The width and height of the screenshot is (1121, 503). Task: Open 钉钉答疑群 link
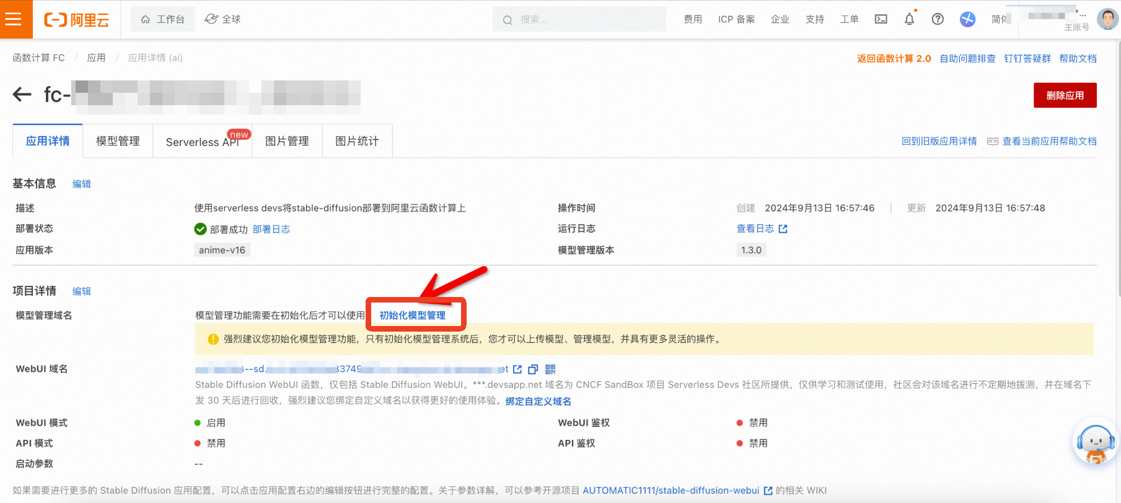[1027, 58]
